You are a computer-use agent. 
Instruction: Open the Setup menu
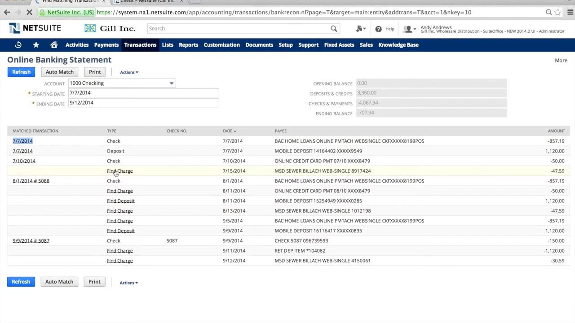click(286, 45)
